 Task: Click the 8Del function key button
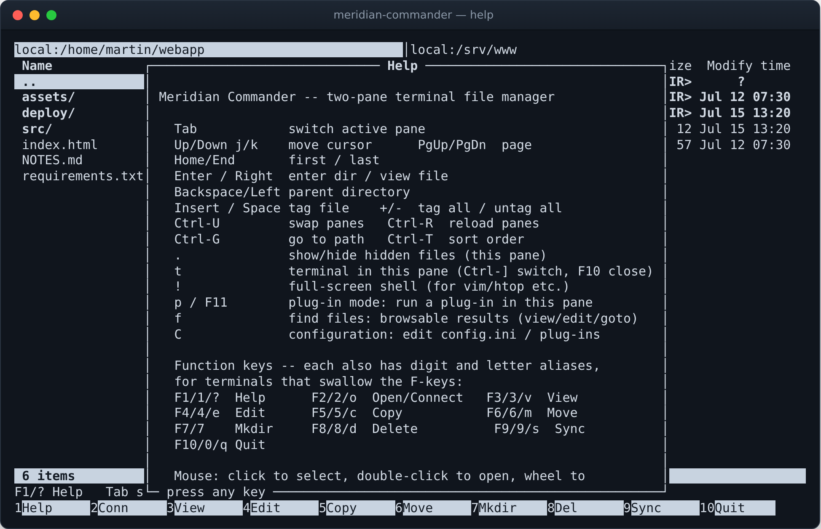click(x=585, y=508)
